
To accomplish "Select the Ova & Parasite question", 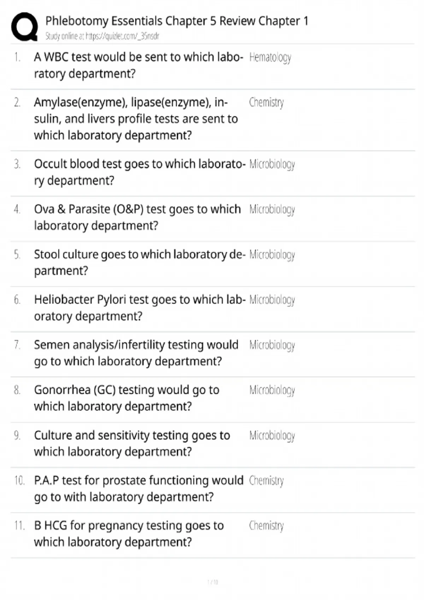I will (x=137, y=217).
